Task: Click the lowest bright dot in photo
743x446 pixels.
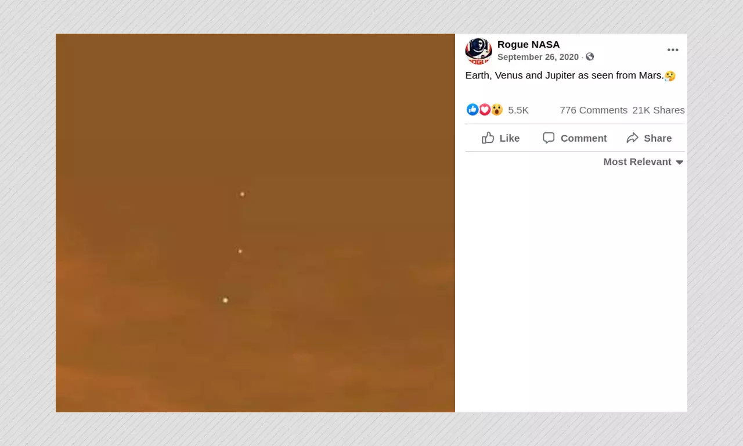Action: tap(225, 300)
